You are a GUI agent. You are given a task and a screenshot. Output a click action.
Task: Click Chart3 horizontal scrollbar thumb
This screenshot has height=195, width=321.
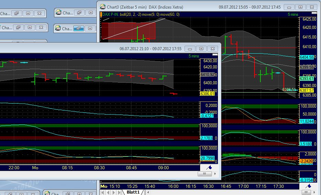[x=306, y=192]
